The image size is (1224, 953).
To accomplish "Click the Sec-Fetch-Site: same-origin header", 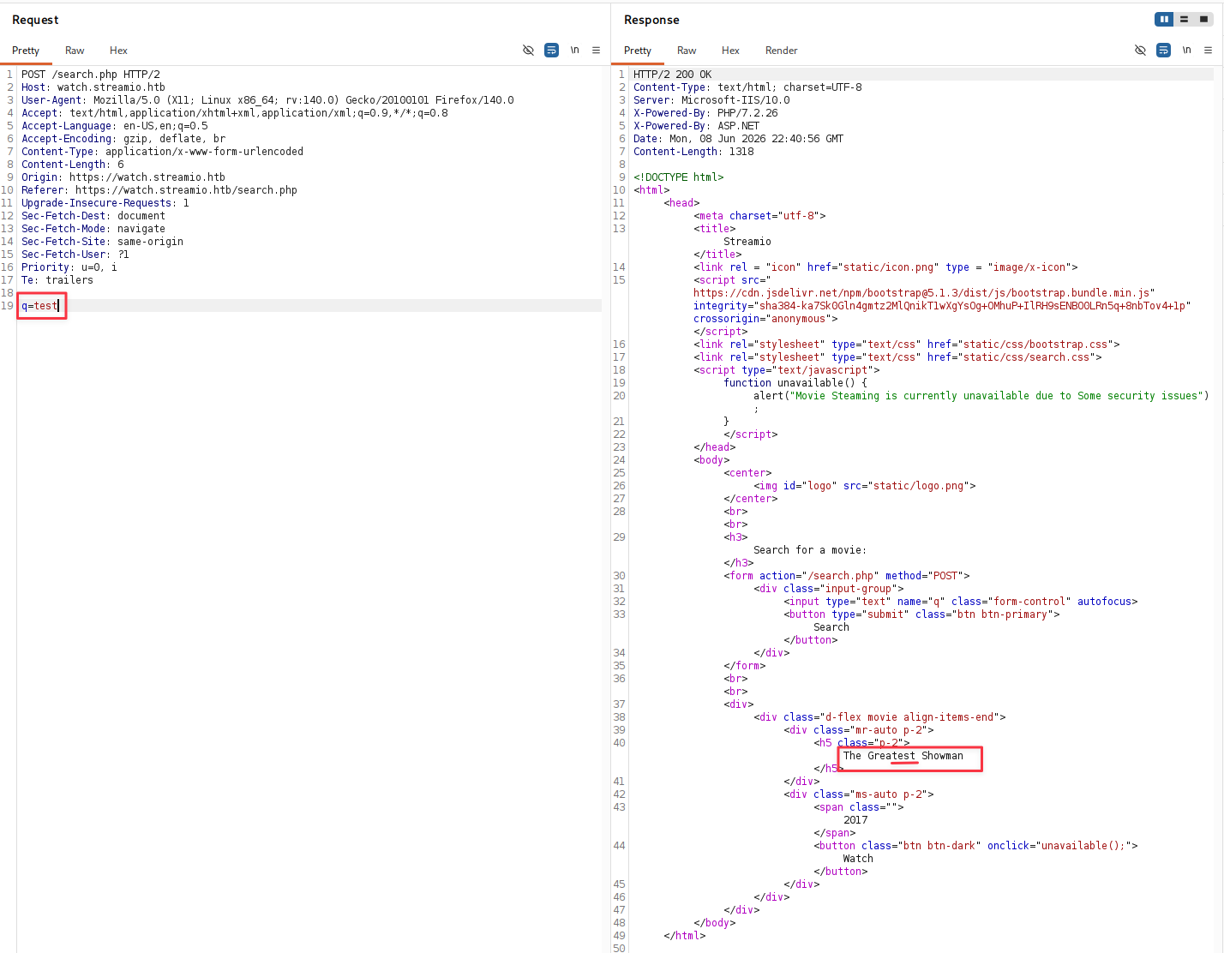I will [x=103, y=242].
